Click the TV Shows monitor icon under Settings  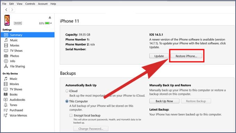(x=6, y=50)
